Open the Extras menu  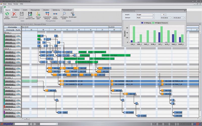pos(10,4)
